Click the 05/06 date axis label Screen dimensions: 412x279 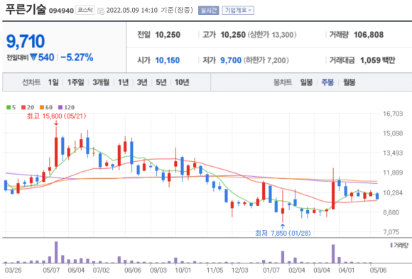(x=379, y=270)
